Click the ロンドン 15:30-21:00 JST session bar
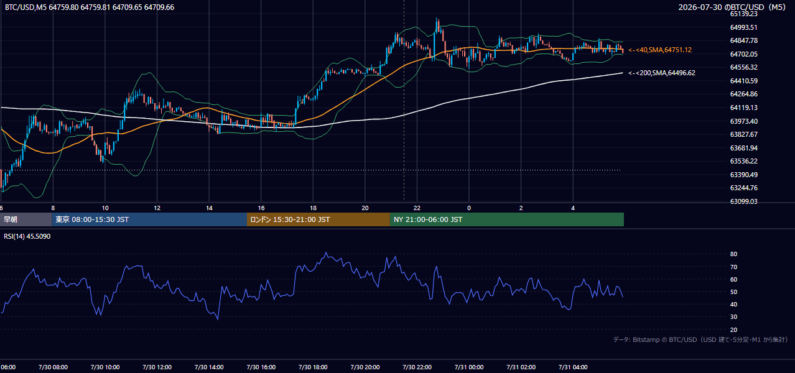The width and height of the screenshot is (795, 373). (x=318, y=219)
